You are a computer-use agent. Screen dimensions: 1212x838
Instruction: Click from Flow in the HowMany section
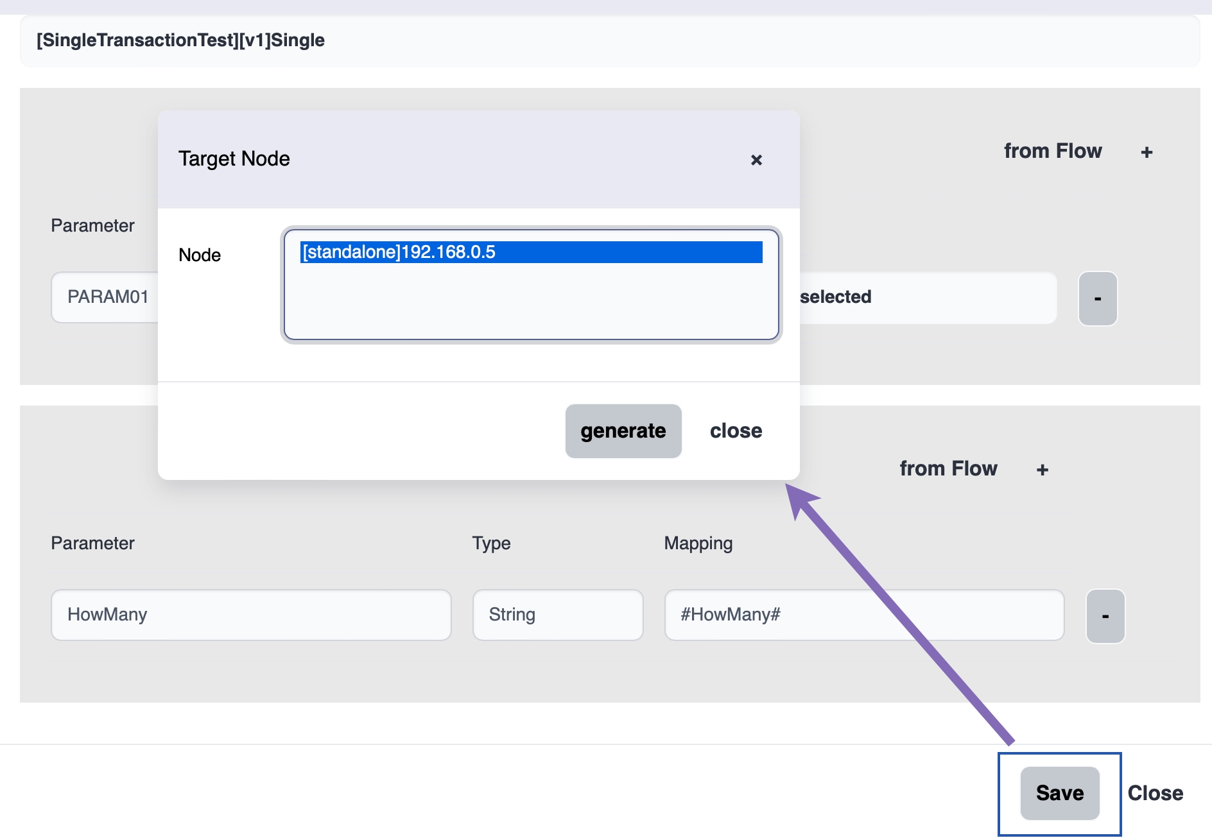(948, 468)
